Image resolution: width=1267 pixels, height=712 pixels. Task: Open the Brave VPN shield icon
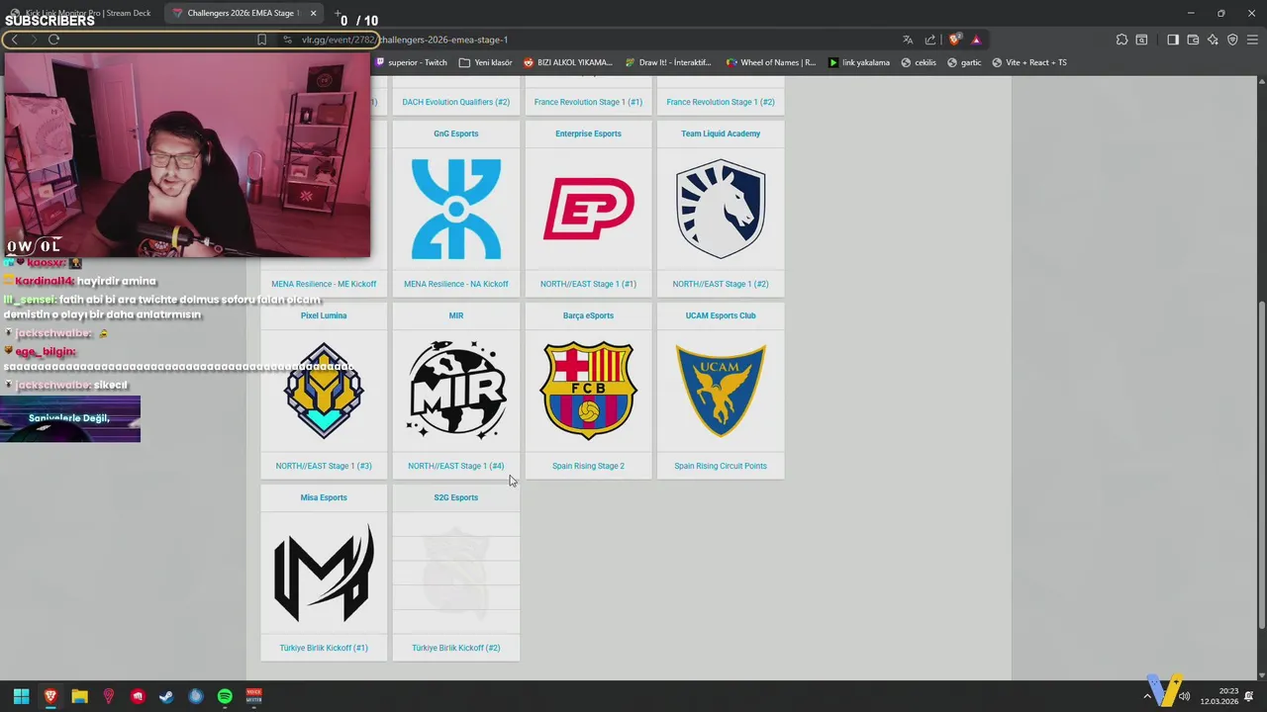(x=1232, y=40)
